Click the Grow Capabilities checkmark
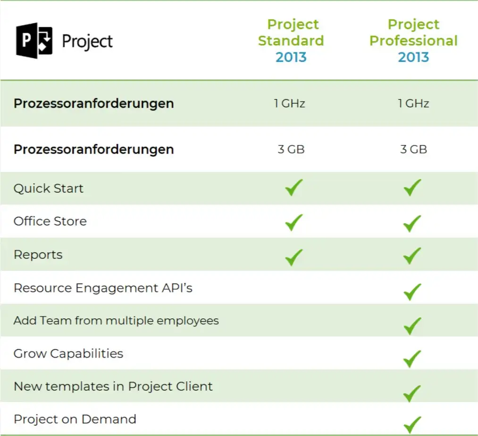 tap(412, 359)
